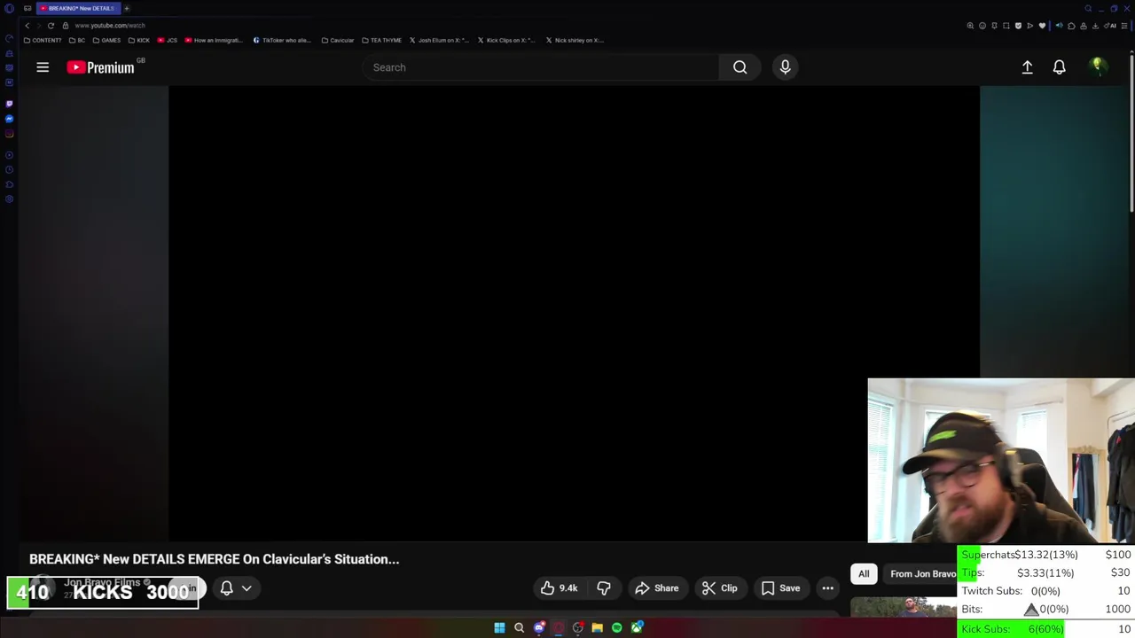
Task: Add page to bookmarks with heart icon
Action: pos(1042,26)
